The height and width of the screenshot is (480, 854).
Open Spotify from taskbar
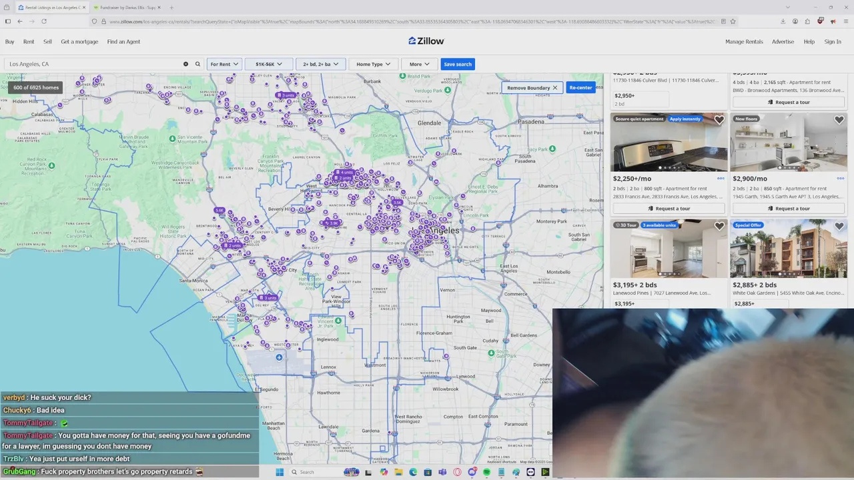[x=486, y=472]
